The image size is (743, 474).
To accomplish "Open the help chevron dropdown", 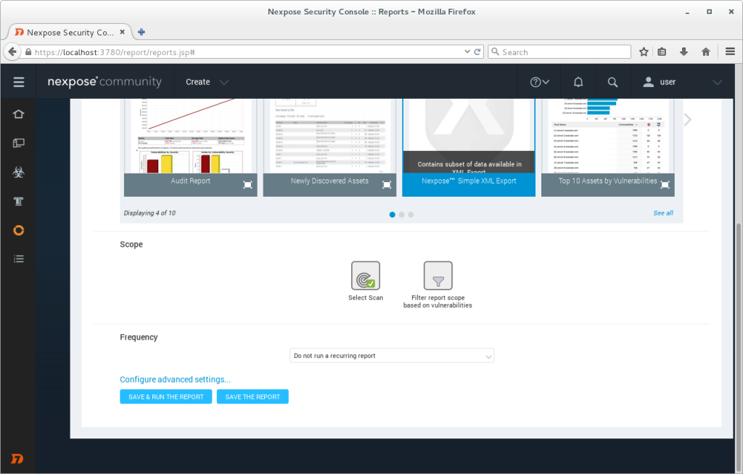I will 540,81.
